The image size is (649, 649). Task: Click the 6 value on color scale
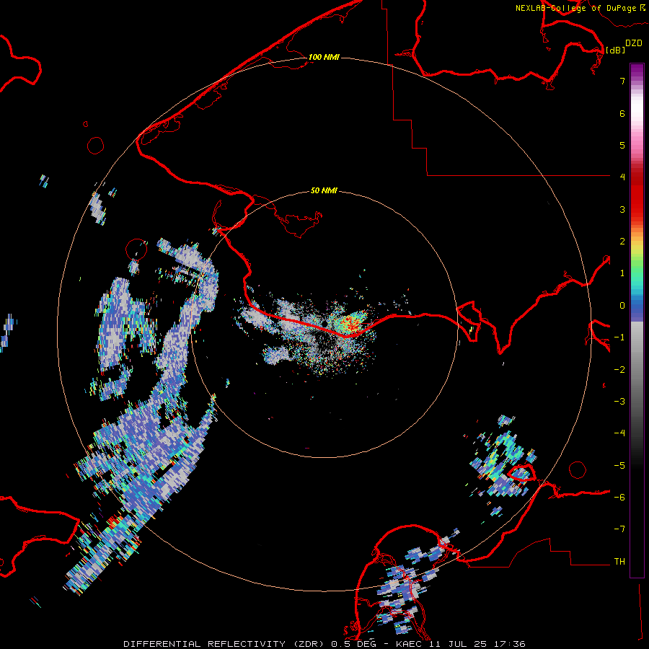coord(622,113)
